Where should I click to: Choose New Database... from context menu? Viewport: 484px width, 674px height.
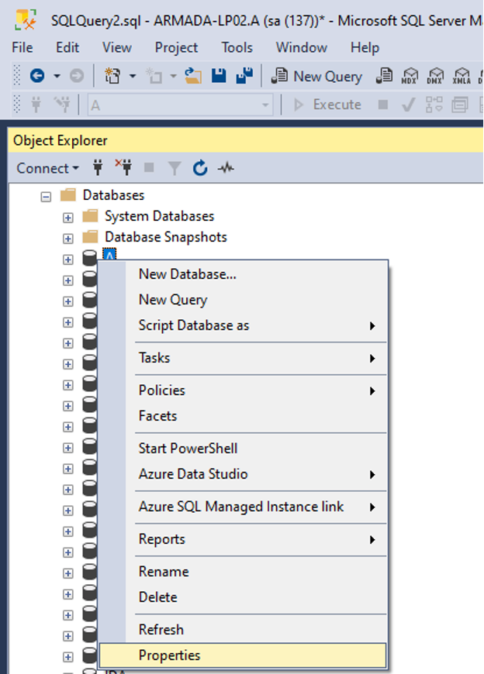point(243,274)
